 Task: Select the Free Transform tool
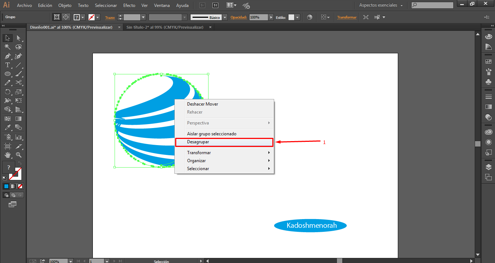(x=18, y=100)
